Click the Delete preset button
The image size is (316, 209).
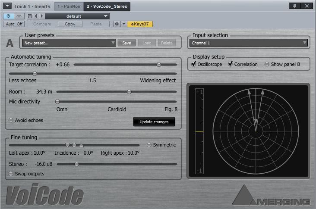(167, 43)
